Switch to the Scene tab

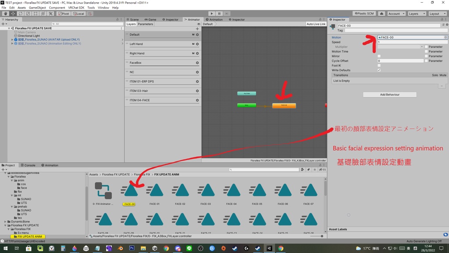tap(132, 19)
